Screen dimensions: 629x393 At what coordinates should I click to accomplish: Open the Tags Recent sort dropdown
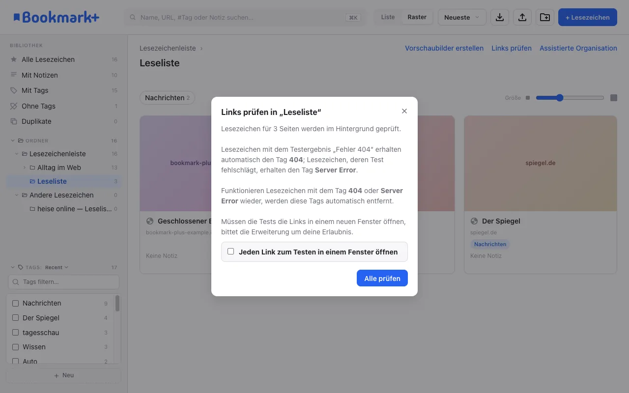(x=57, y=267)
